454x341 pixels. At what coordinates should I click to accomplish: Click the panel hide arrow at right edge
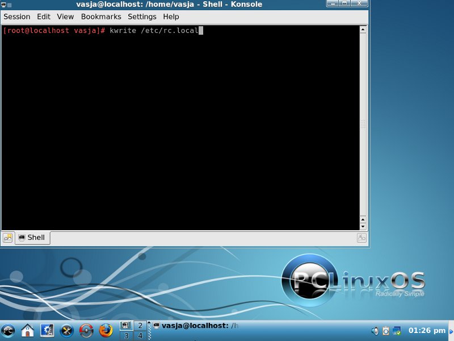(x=451, y=331)
